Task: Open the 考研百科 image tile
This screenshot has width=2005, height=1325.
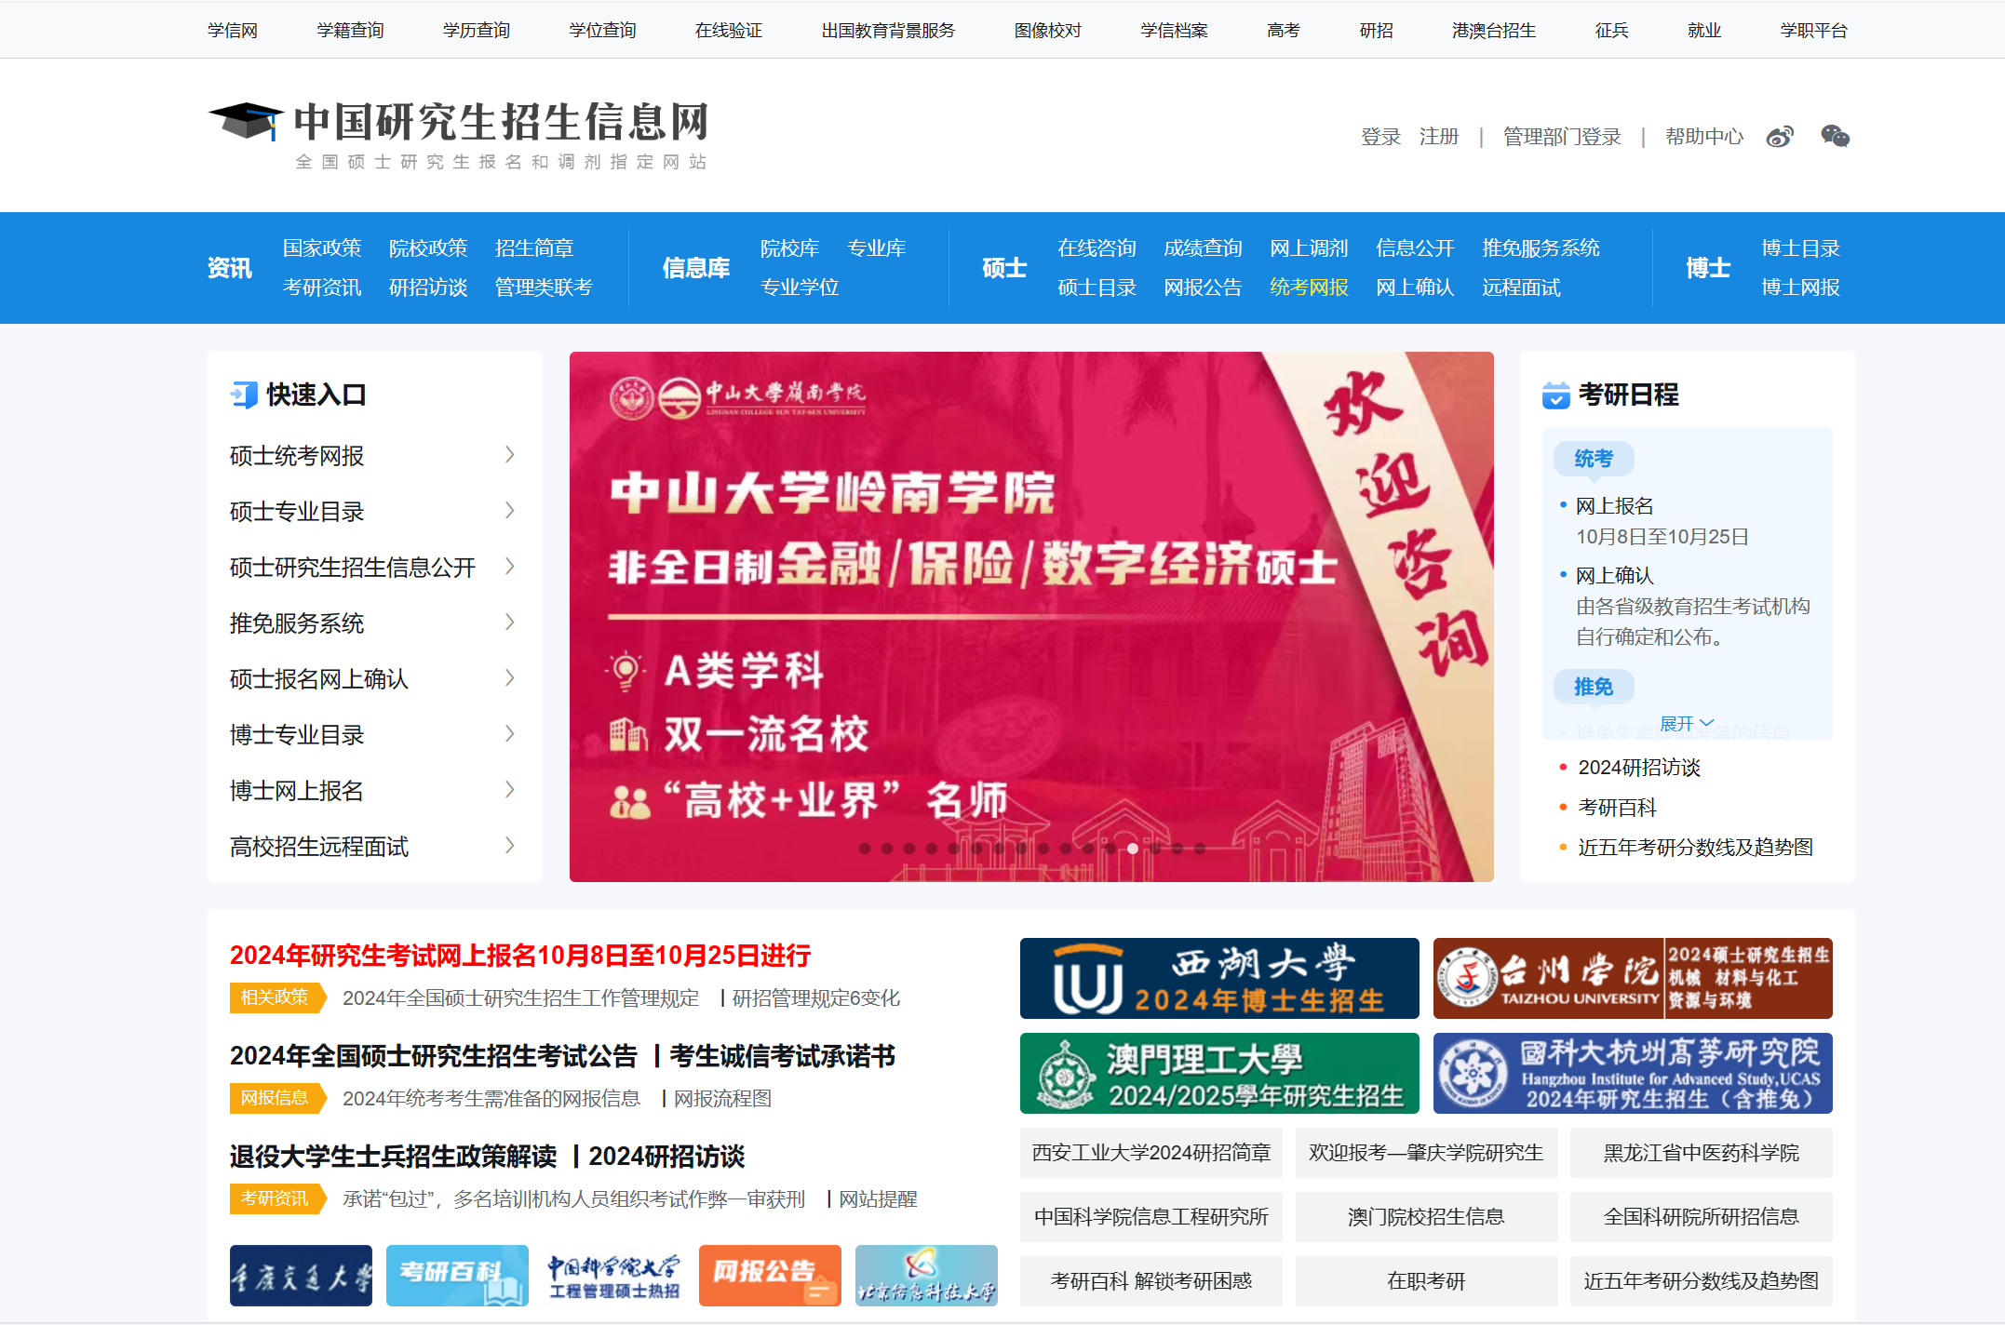Action: (457, 1275)
